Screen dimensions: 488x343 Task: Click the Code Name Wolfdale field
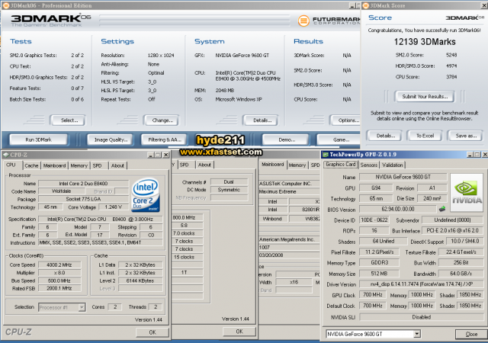(x=61, y=191)
